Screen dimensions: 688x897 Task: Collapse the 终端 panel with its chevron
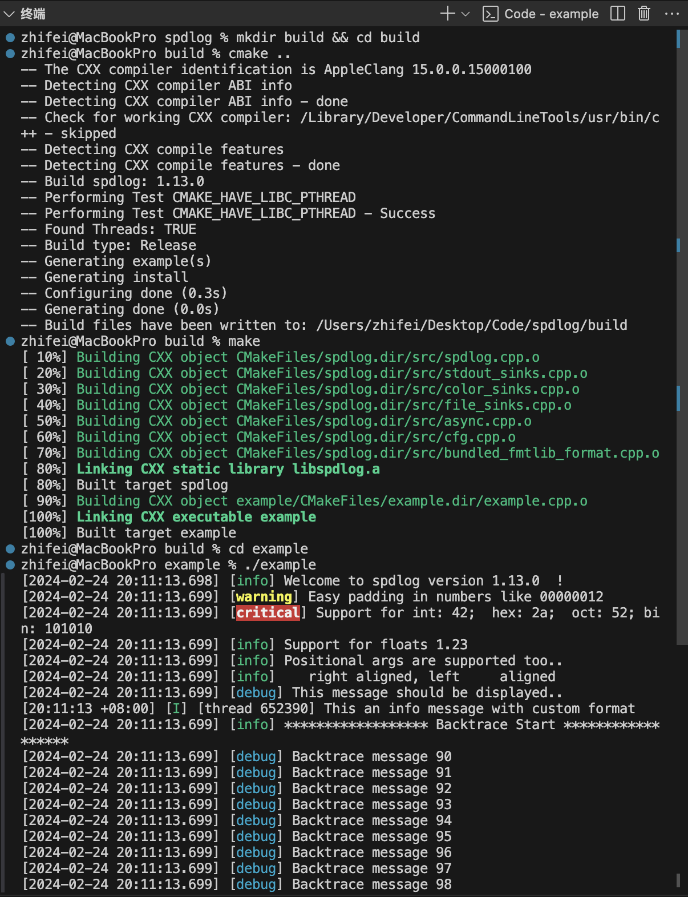pos(8,13)
